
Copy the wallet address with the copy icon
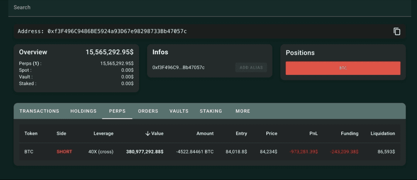397,31
